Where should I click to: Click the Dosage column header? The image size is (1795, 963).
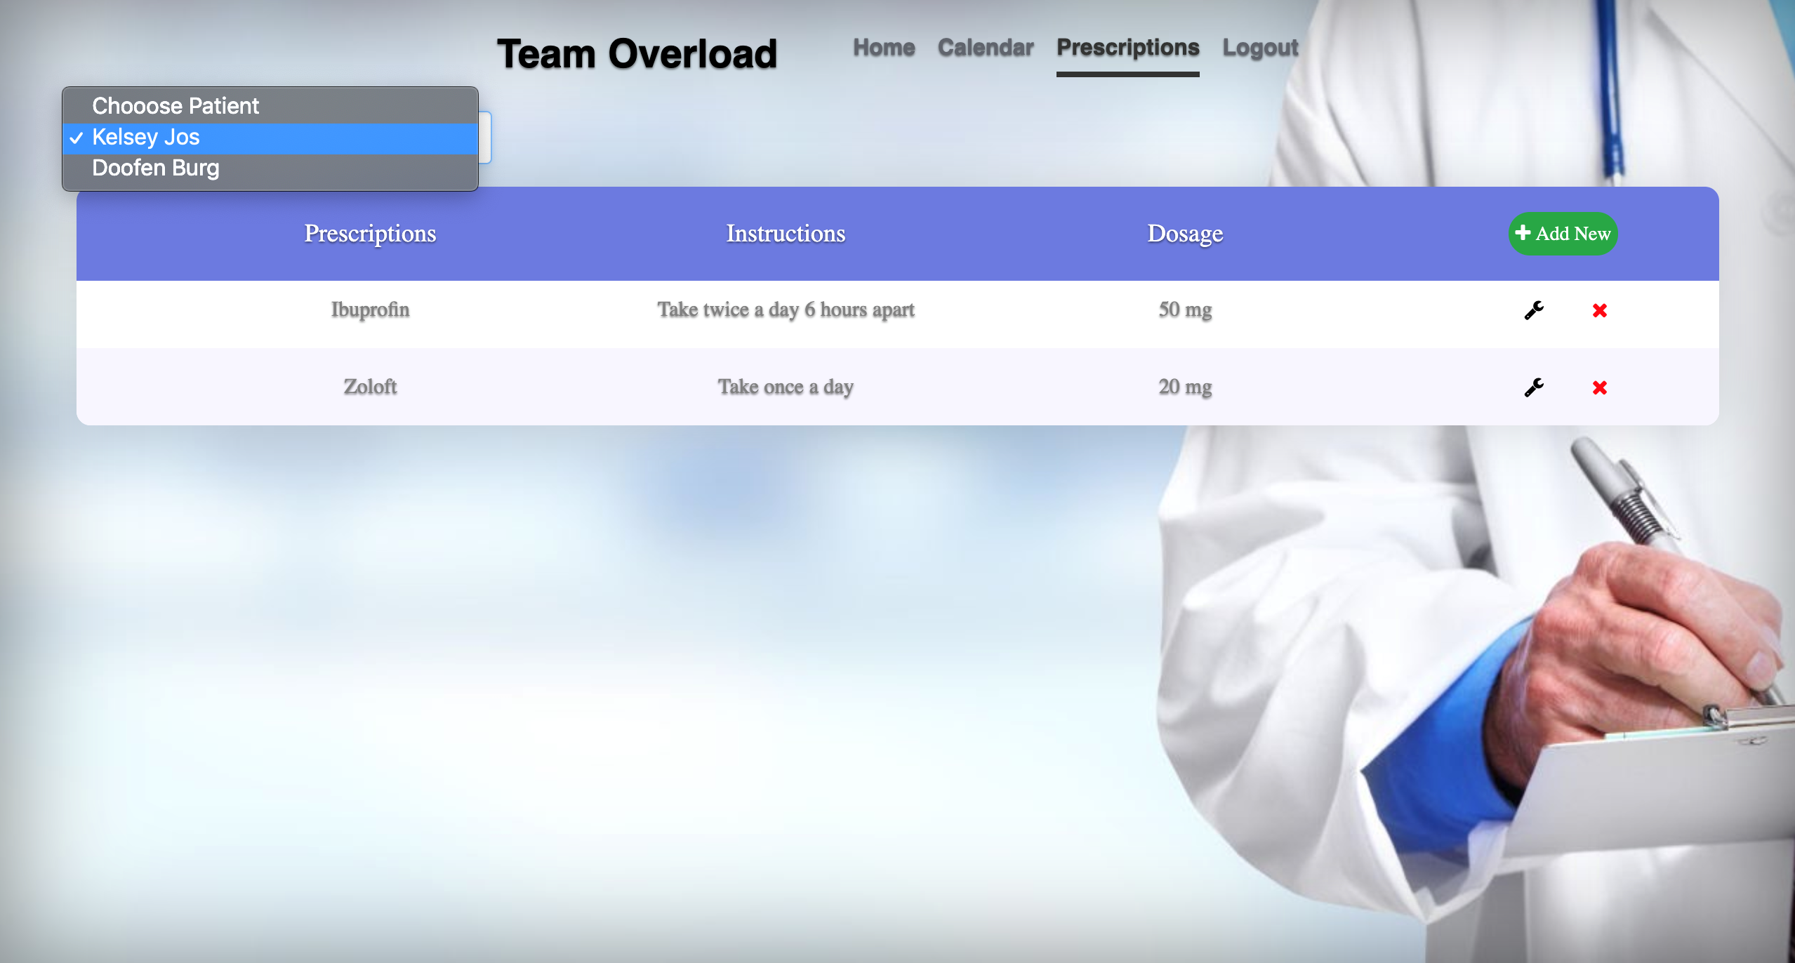pyautogui.click(x=1185, y=234)
